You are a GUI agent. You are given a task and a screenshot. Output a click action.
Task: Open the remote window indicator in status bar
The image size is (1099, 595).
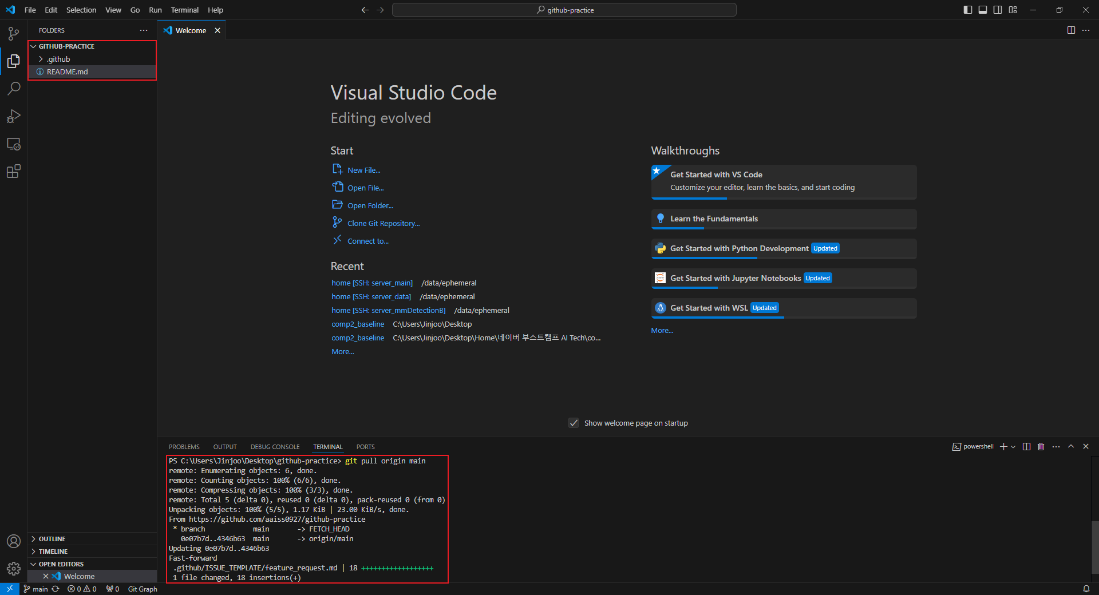10,589
